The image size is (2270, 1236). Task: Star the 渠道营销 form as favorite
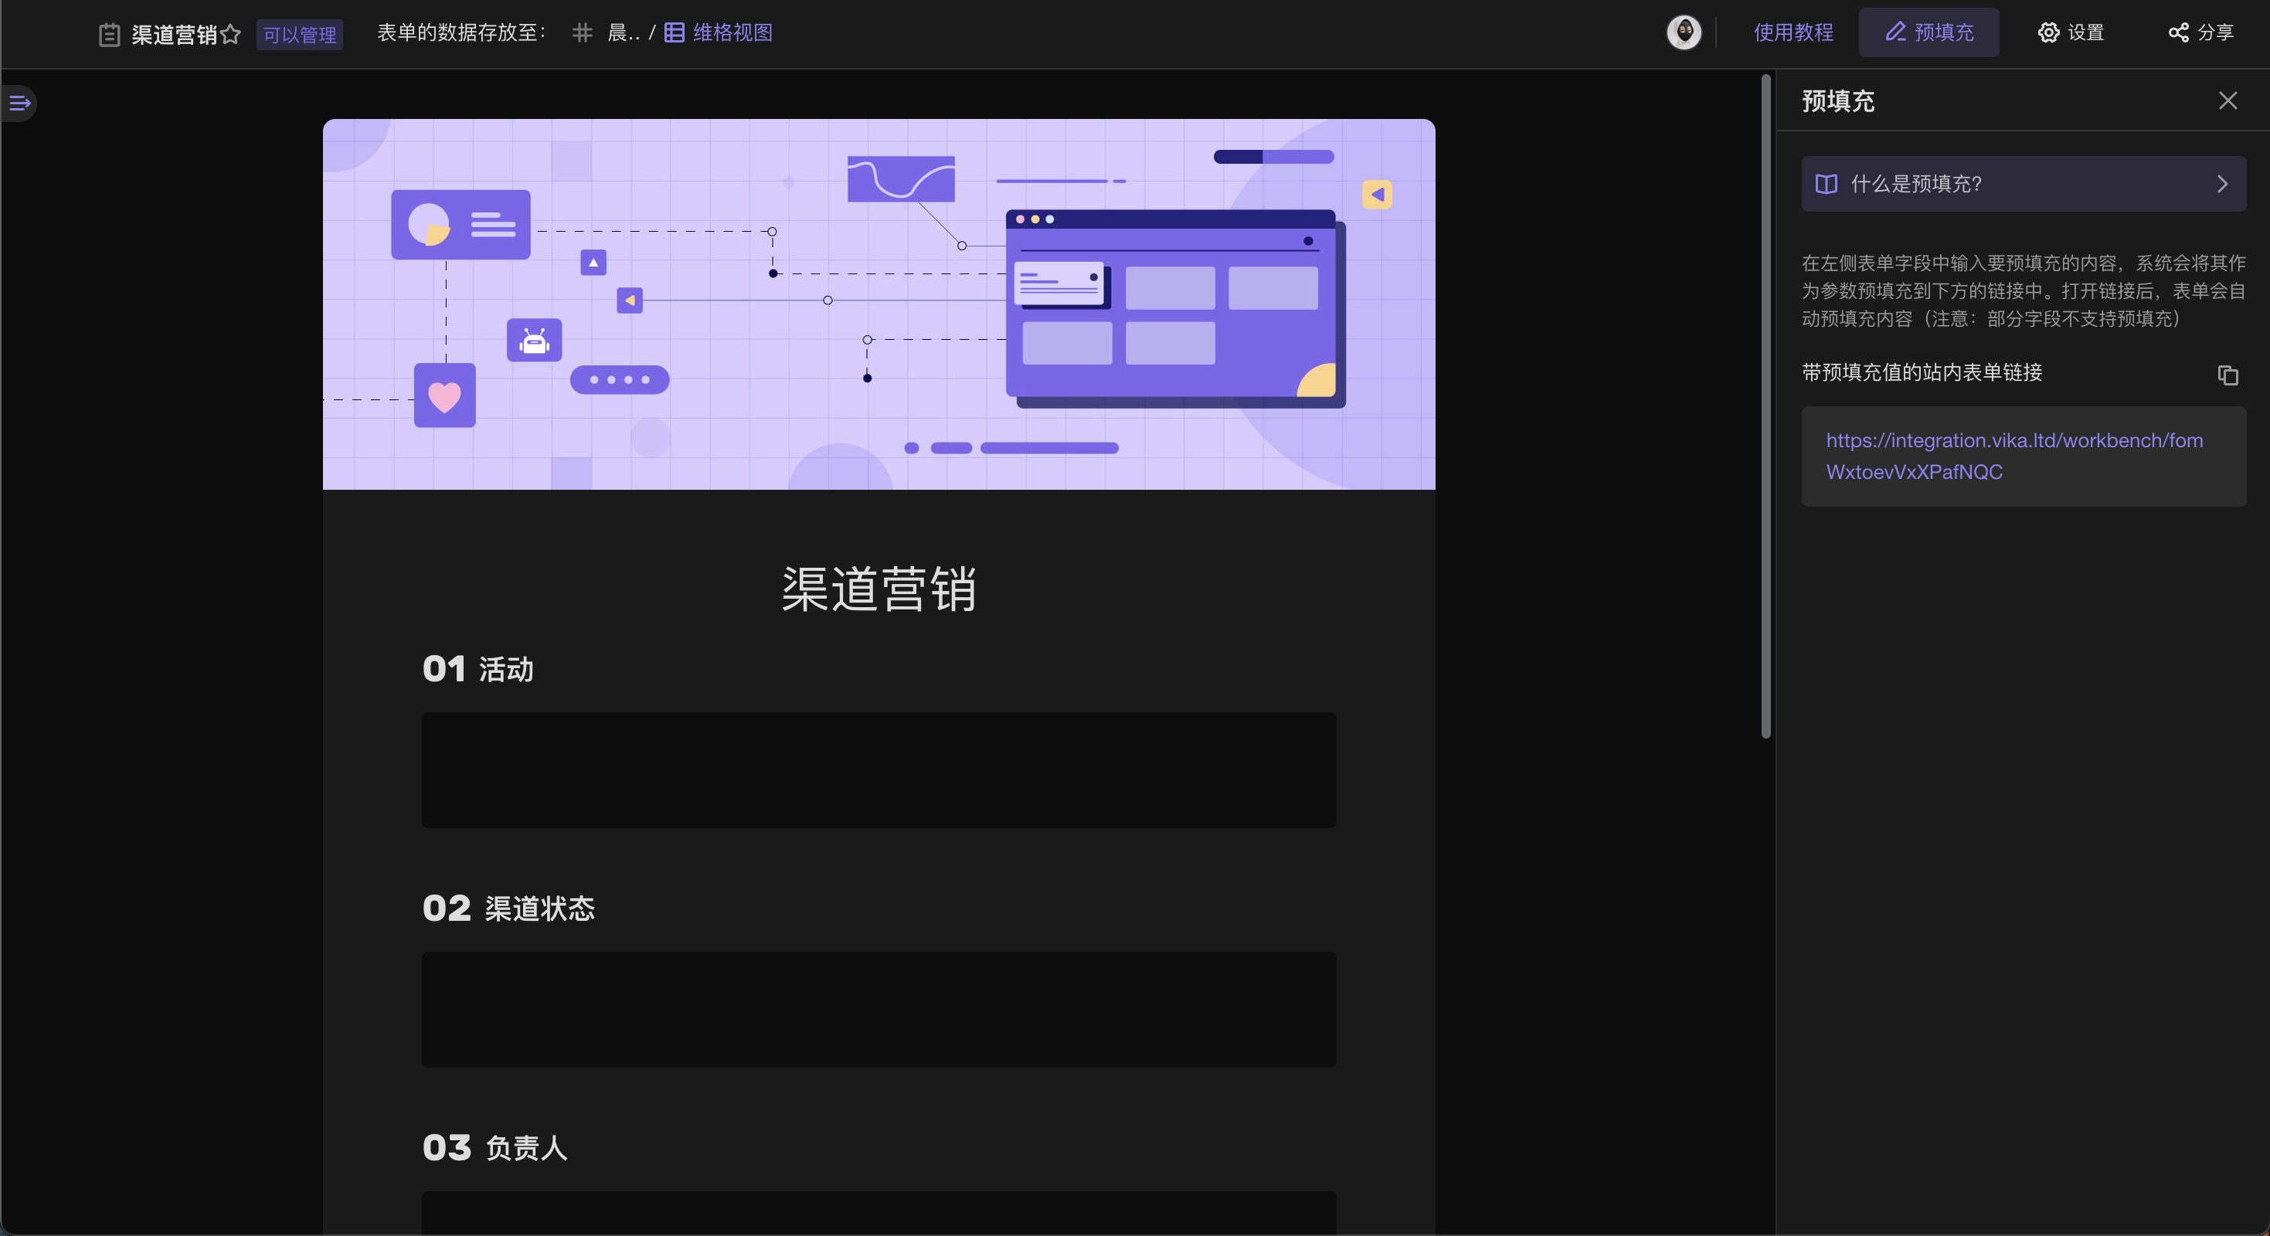[230, 34]
